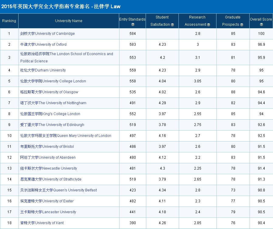Image resolution: width=273 pixels, height=229 pixels.
Task: Select Cambridge's entry standards value 584
Action: point(133,34)
